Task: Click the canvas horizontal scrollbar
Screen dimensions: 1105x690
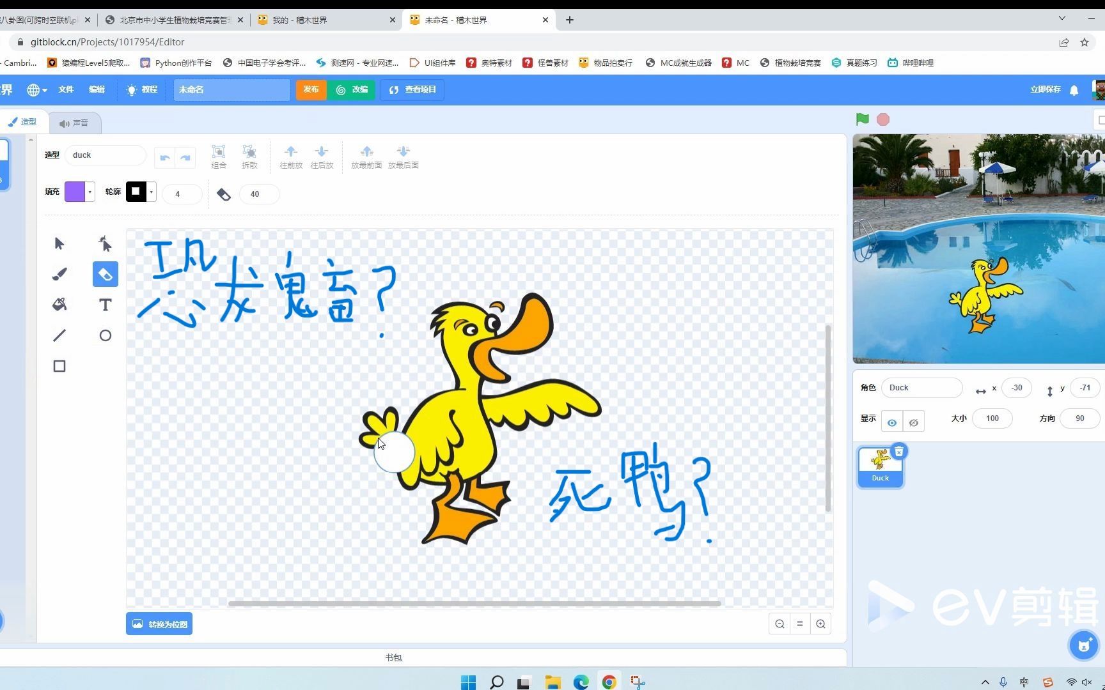Action: point(474,603)
